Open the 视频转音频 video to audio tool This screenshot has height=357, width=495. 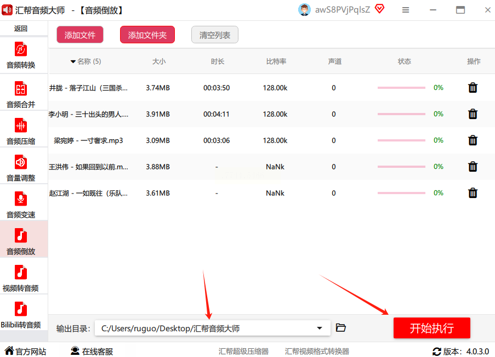click(x=21, y=278)
